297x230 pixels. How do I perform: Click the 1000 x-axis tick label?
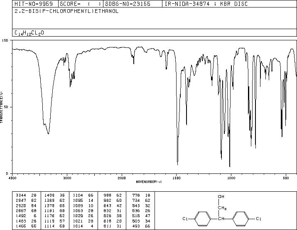231,178
